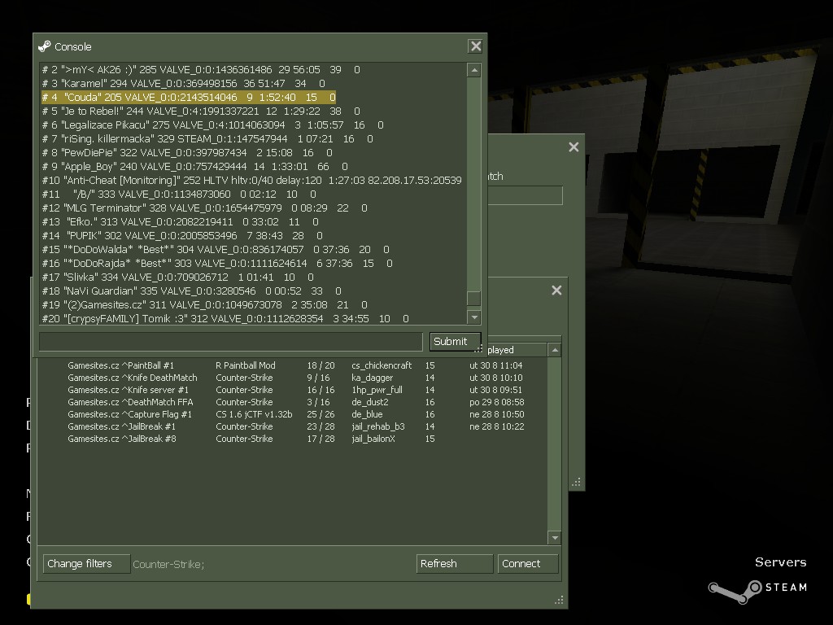Select the "Karamel" console line
833x625 pixels.
183,84
